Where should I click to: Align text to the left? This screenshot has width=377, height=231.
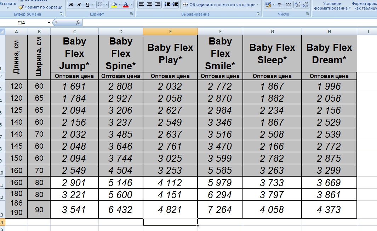click(142, 5)
